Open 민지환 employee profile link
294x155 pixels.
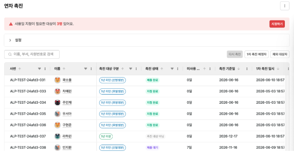pos(67,147)
